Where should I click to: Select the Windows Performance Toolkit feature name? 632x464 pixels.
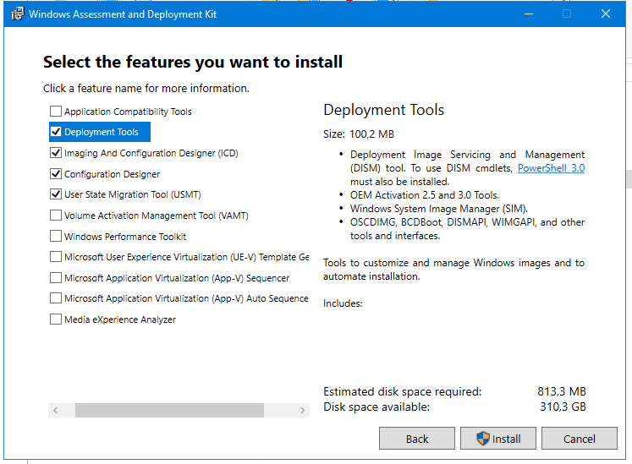click(x=125, y=237)
